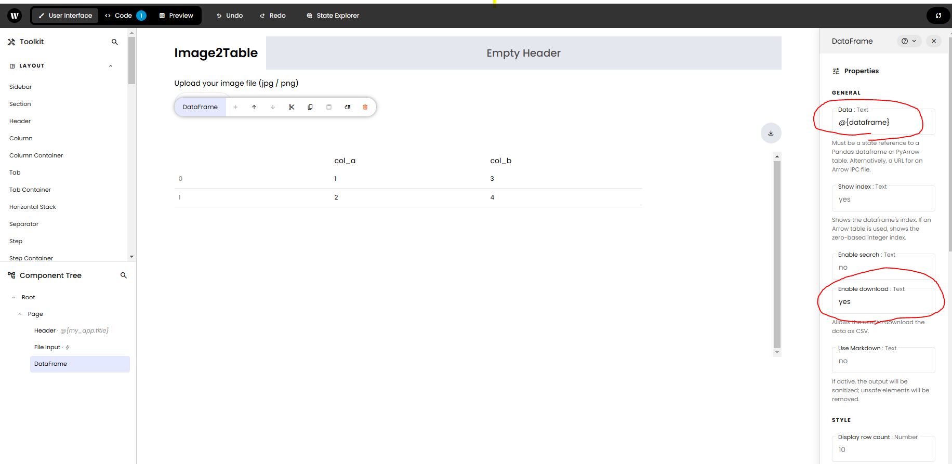Click the Writer logo in the top-left corner

click(x=15, y=16)
